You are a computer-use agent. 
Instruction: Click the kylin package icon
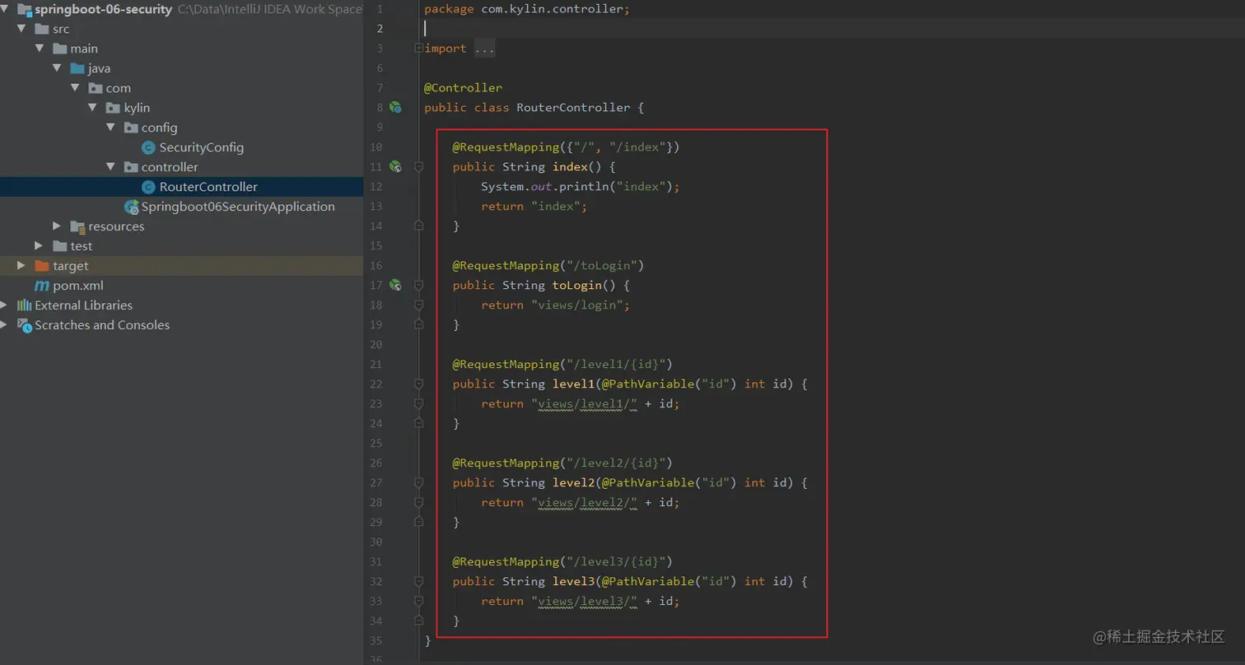(x=114, y=108)
